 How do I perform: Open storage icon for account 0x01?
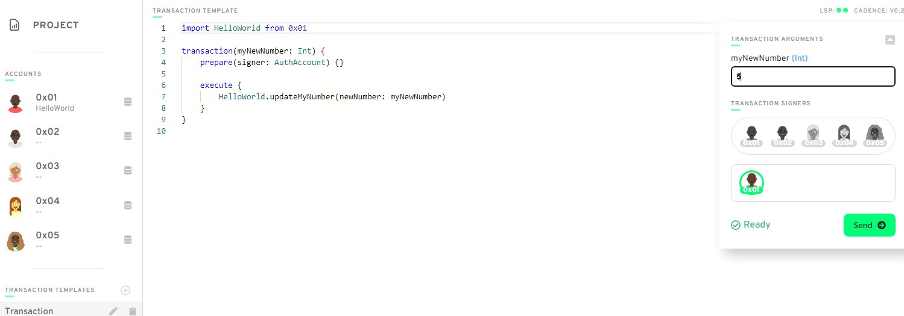[128, 102]
